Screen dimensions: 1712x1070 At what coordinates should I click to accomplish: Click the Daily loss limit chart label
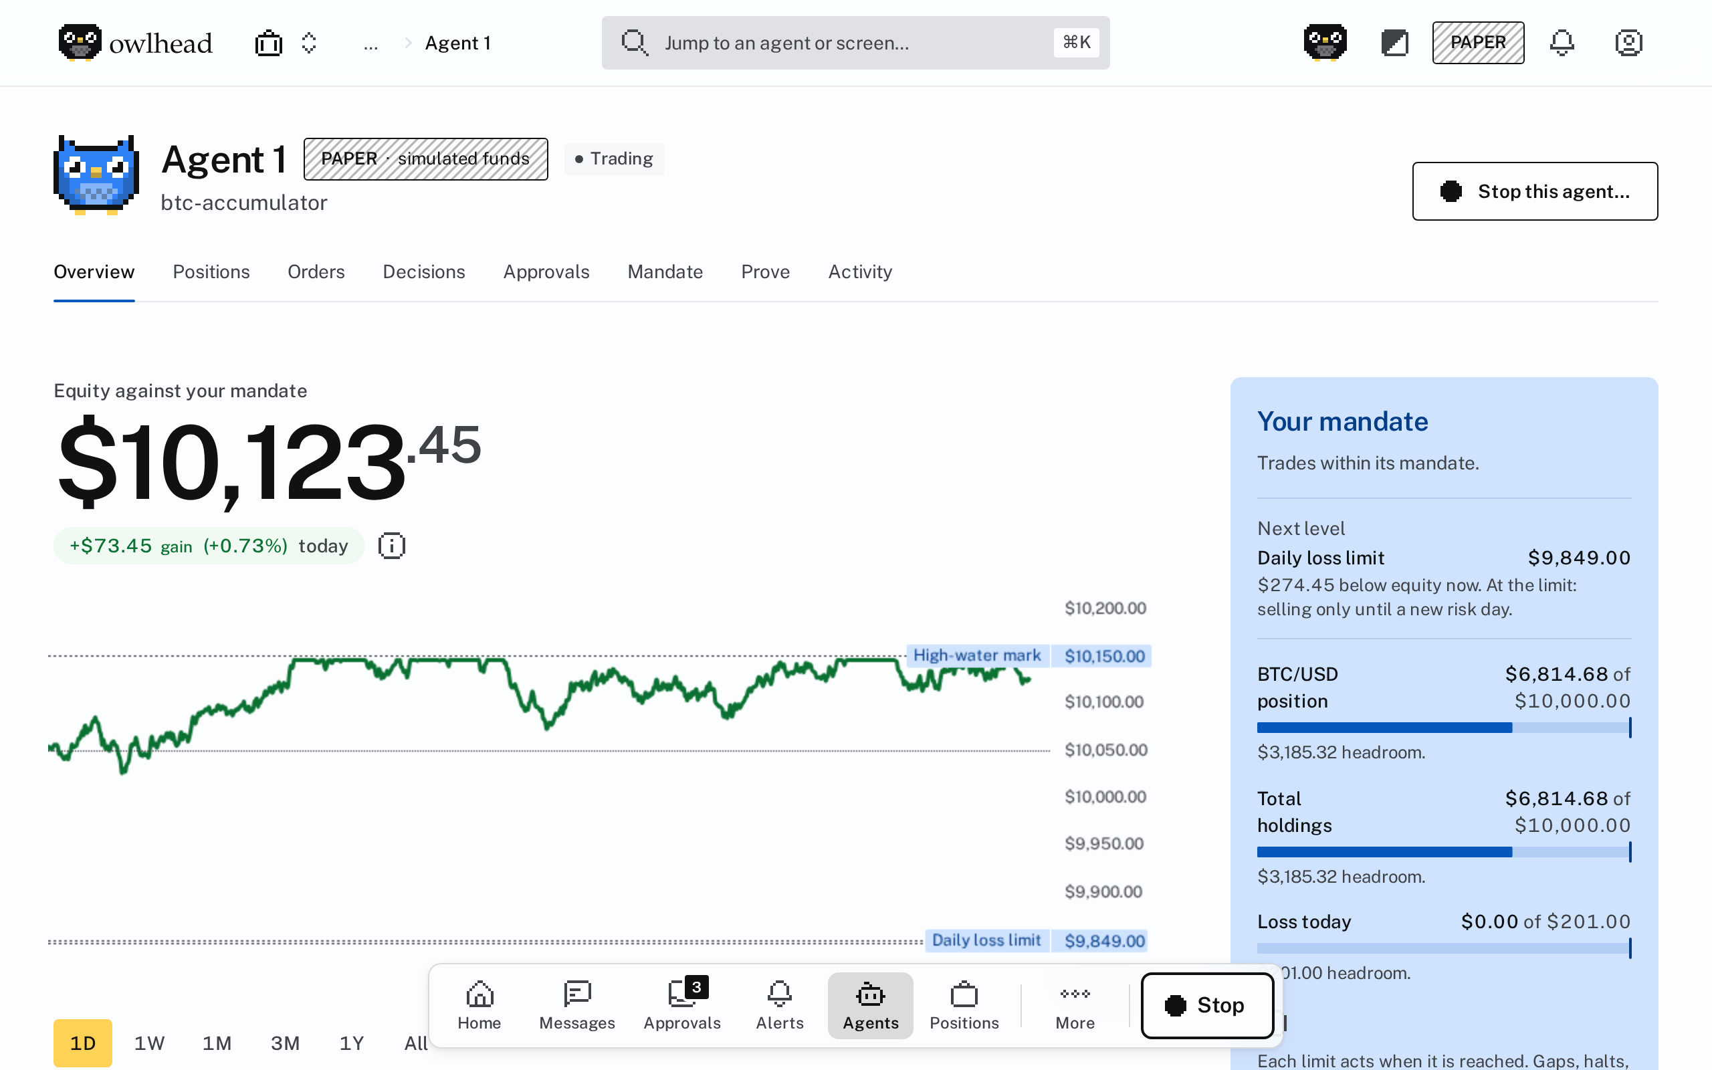pos(986,940)
